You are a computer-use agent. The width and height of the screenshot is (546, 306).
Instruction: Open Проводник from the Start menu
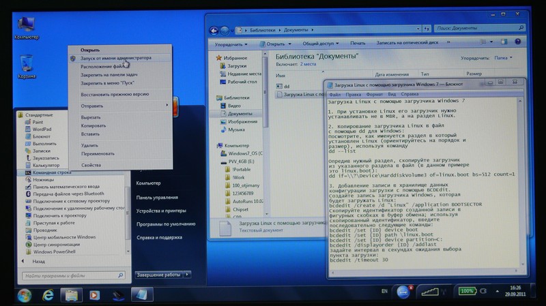pyautogui.click(x=45, y=230)
